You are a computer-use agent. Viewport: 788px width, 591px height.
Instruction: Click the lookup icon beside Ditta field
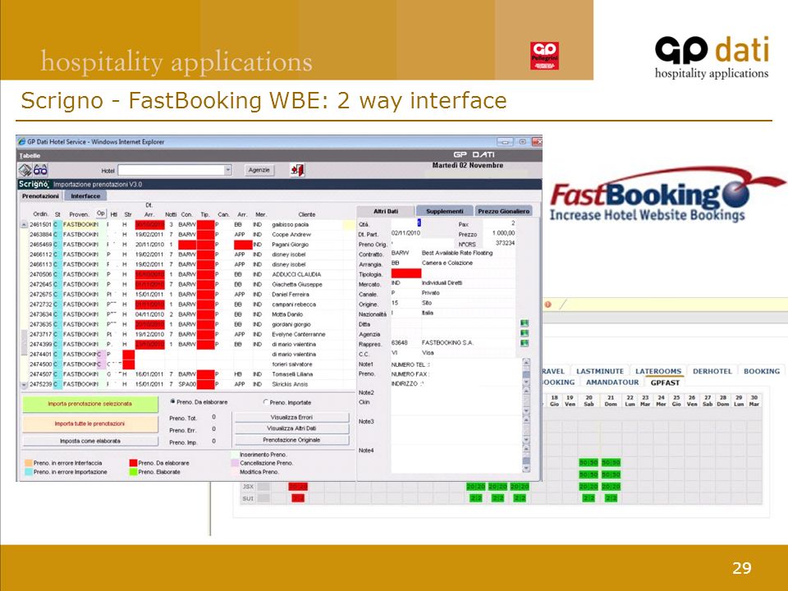click(525, 323)
